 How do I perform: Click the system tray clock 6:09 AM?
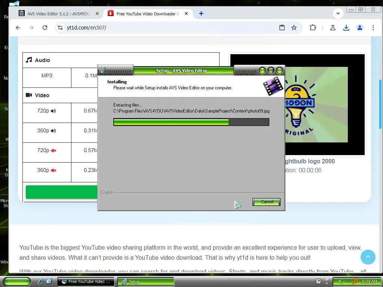(369, 281)
